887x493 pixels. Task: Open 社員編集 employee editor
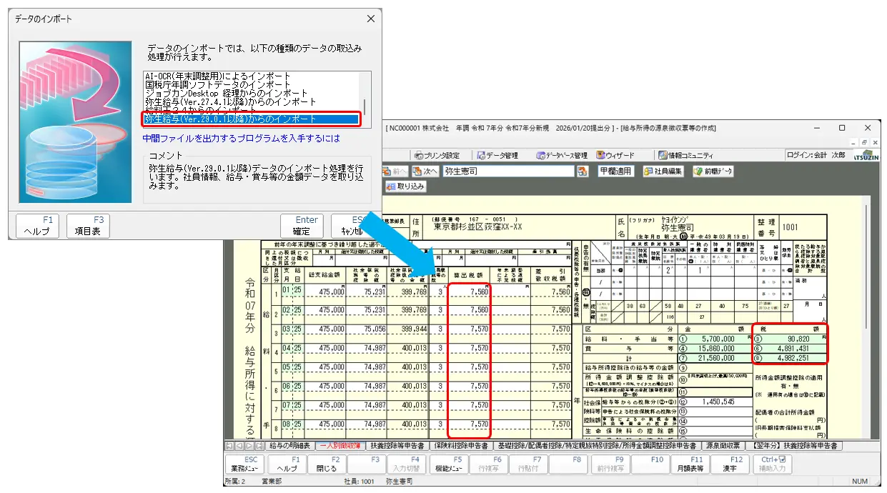663,171
